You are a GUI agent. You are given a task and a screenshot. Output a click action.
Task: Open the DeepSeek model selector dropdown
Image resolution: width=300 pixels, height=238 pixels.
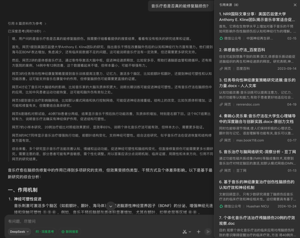(19, 231)
